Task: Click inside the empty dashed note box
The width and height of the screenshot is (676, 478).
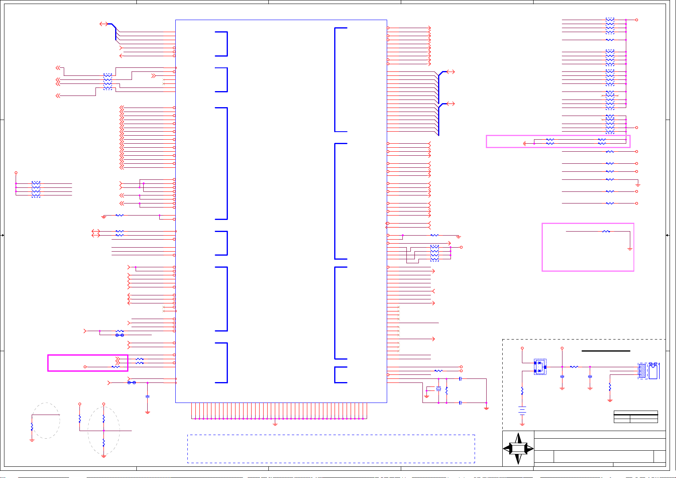Action: 331,449
